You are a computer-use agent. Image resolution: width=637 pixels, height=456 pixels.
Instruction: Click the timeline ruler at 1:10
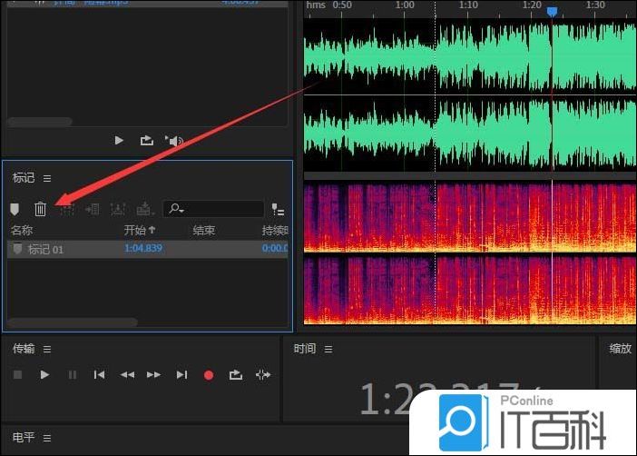(468, 5)
